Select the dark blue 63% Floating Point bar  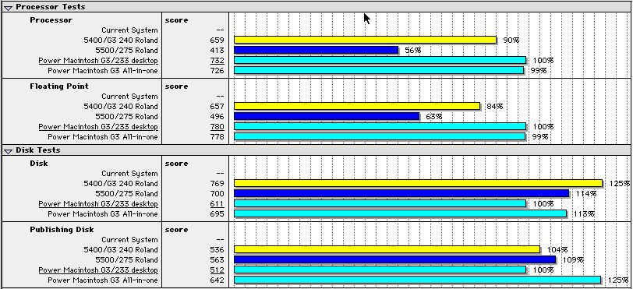327,116
